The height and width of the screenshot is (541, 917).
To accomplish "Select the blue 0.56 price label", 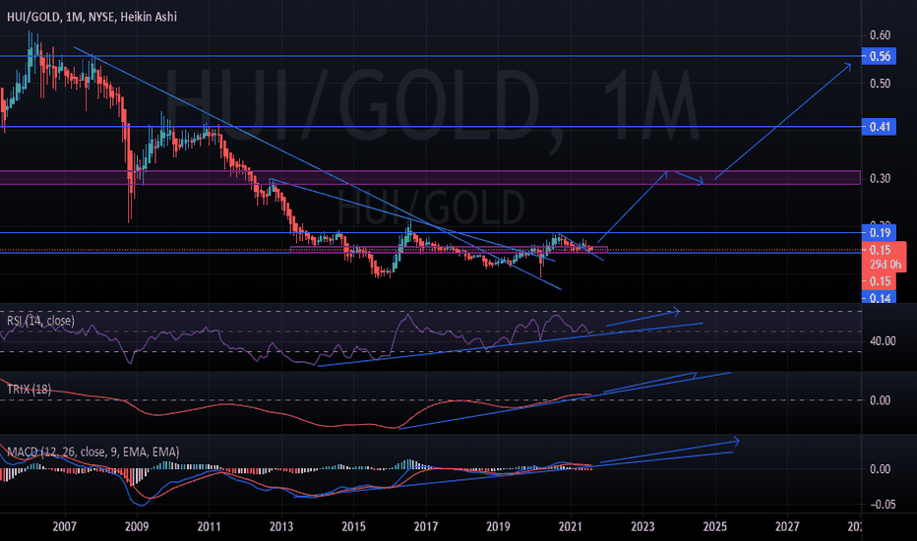I will tap(879, 56).
